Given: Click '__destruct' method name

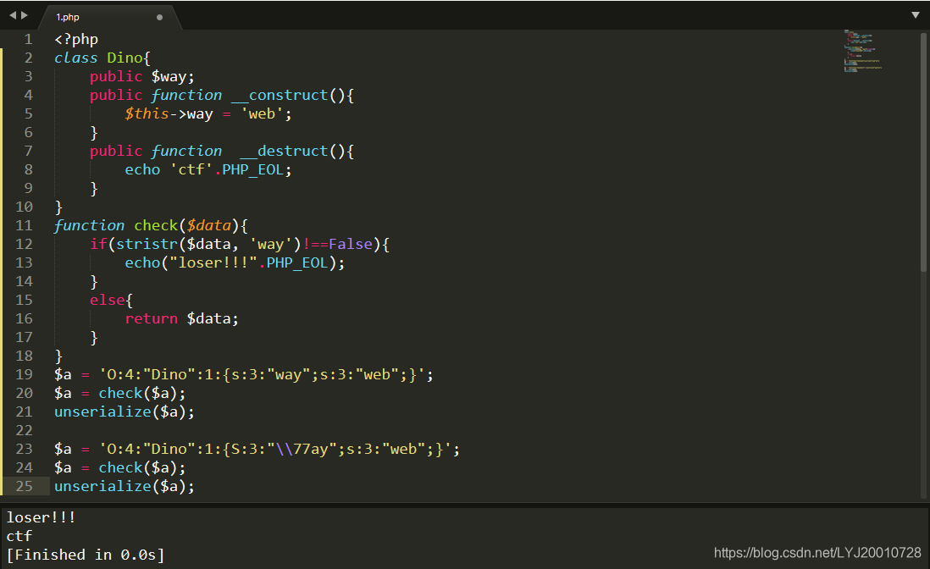Looking at the screenshot, I should [284, 151].
